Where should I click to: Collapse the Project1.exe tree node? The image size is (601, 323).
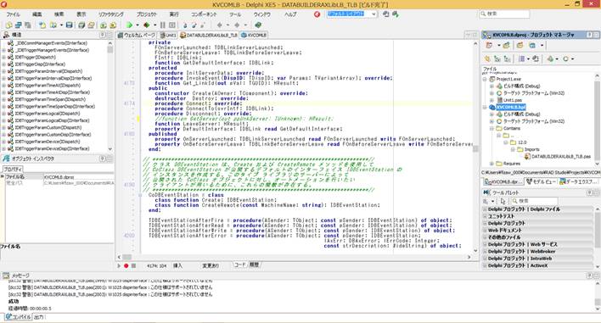(x=485, y=79)
